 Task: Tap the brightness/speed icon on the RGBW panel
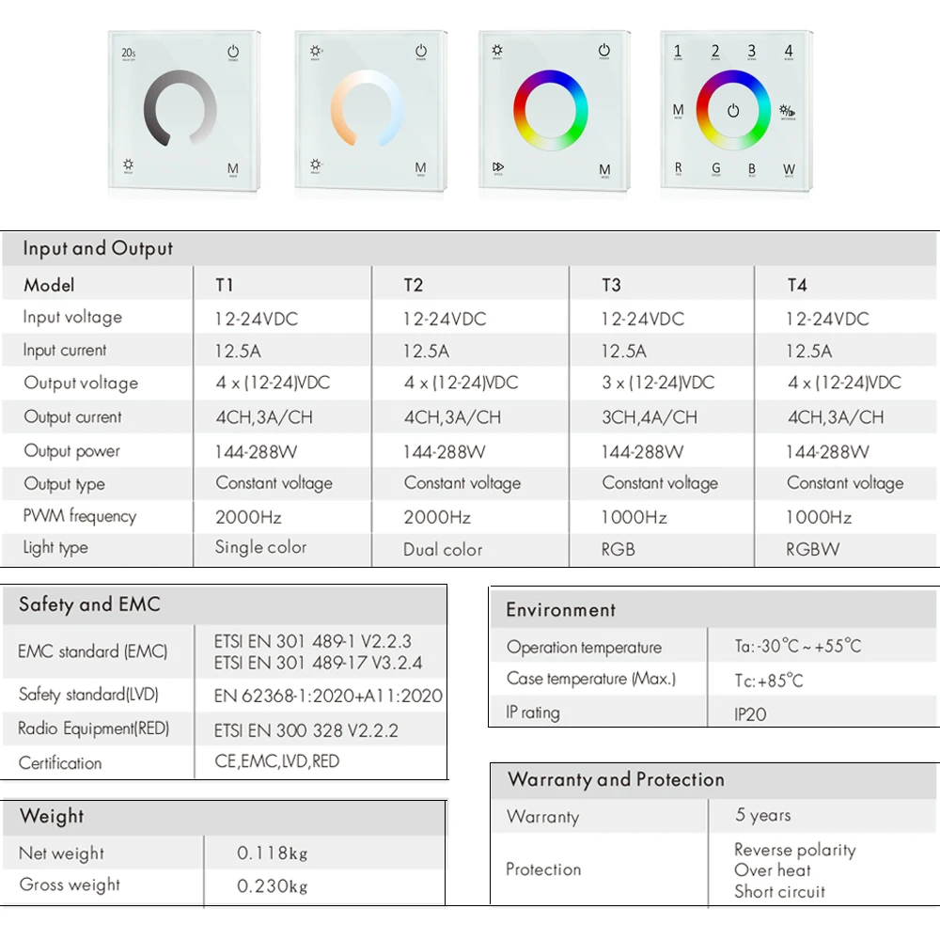tap(787, 112)
